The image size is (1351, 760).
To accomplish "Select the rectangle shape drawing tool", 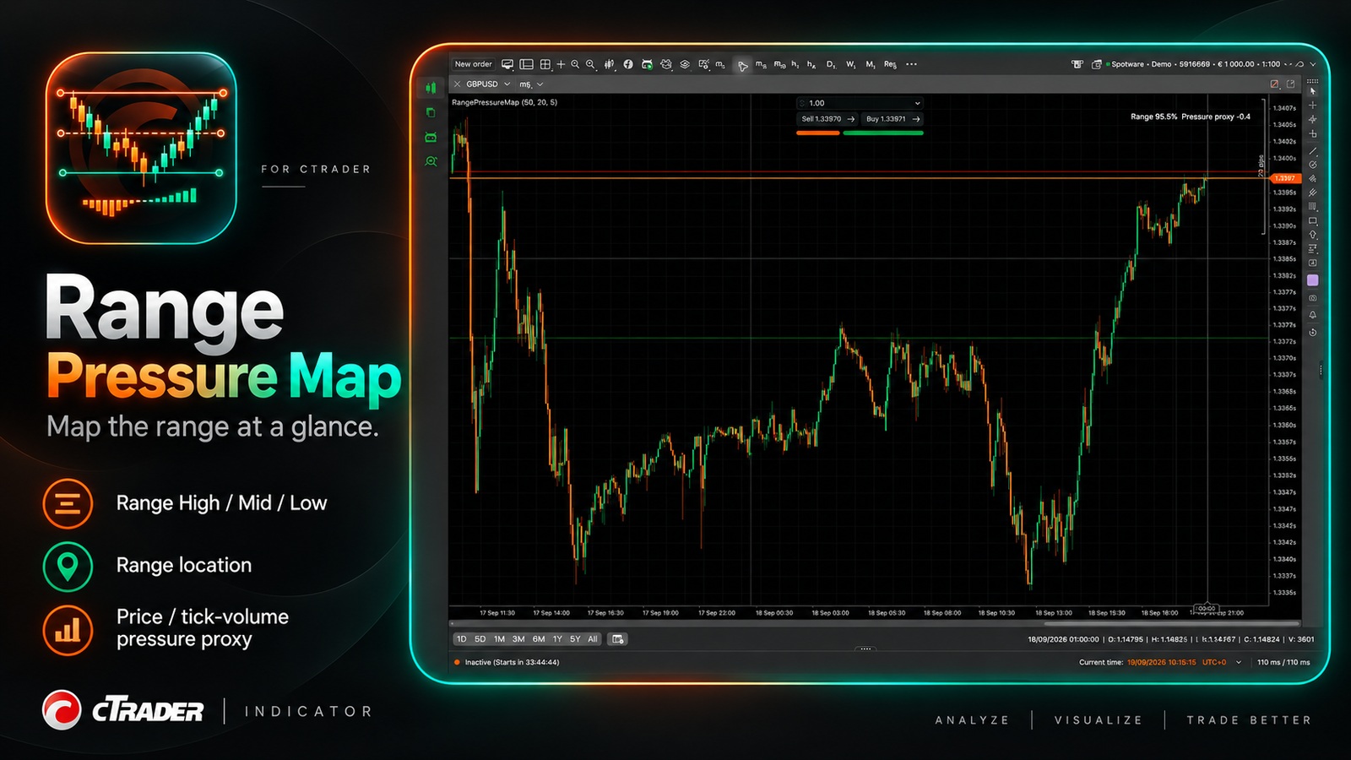I will (x=1312, y=221).
